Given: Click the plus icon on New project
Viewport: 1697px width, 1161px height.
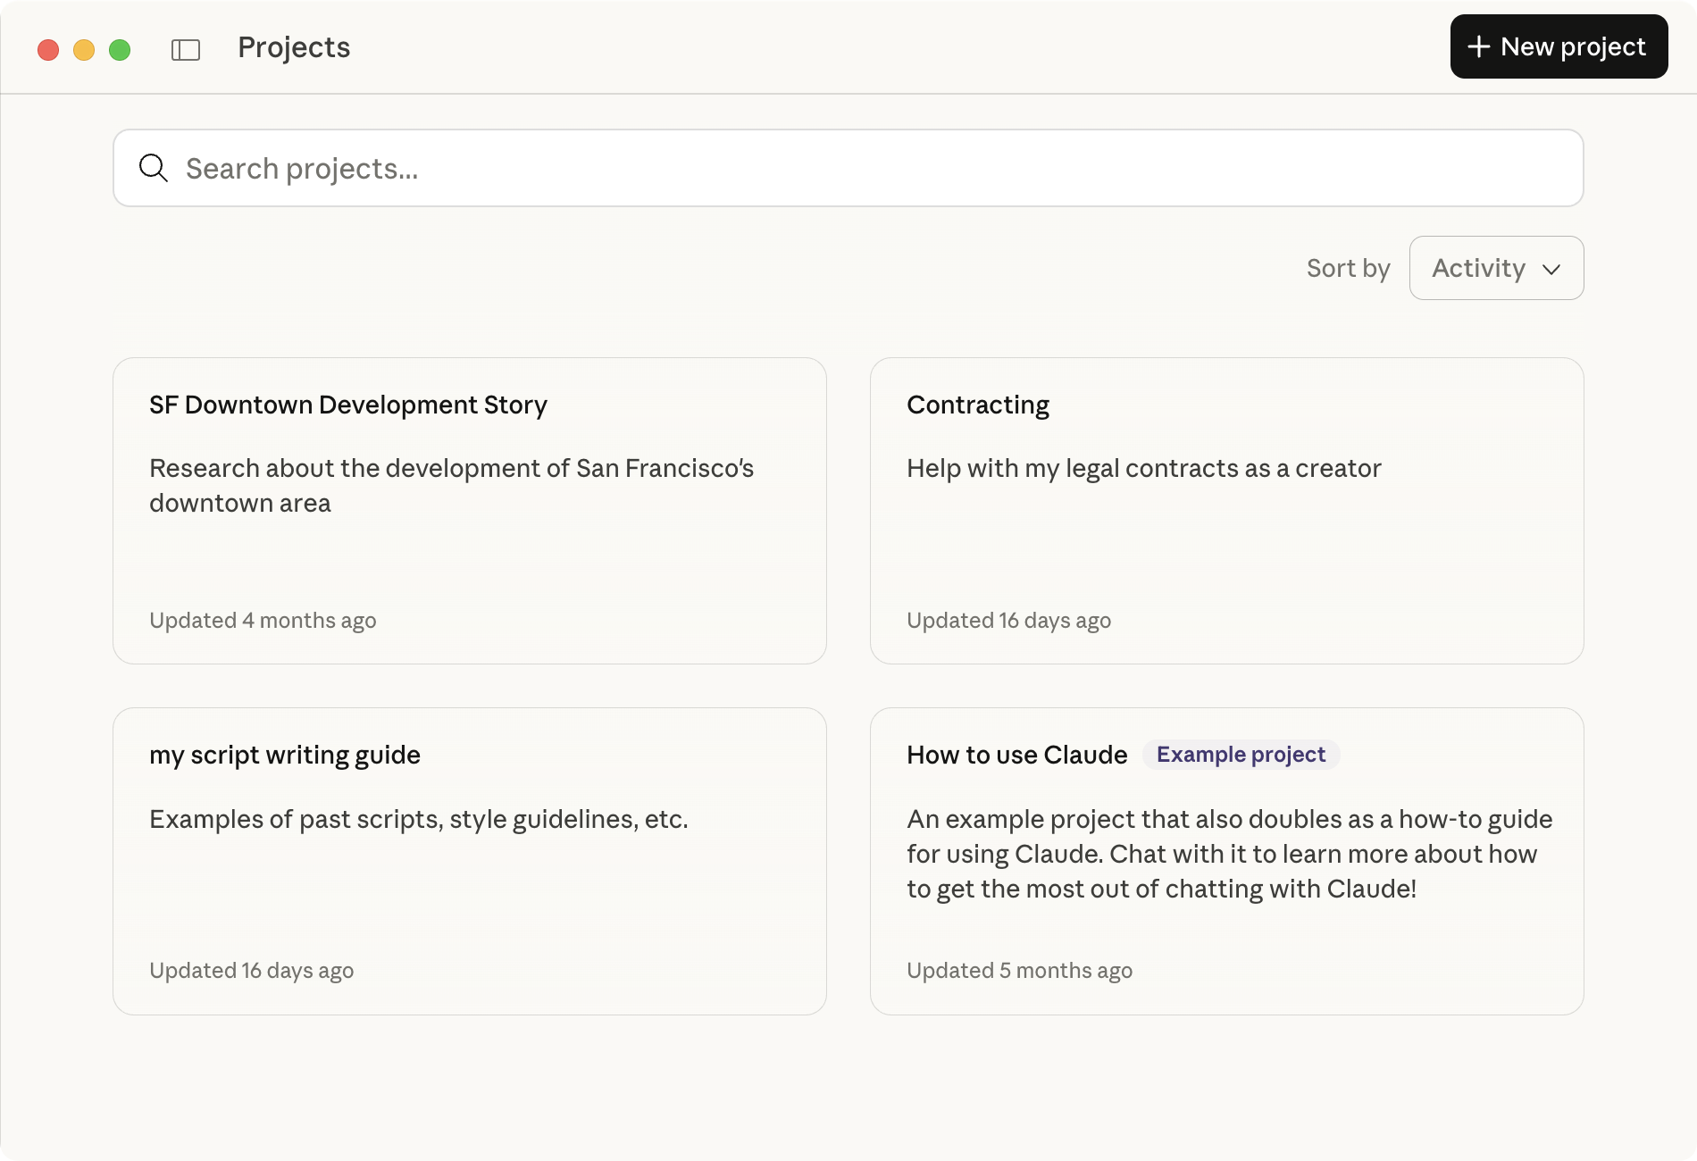Looking at the screenshot, I should tap(1480, 46).
